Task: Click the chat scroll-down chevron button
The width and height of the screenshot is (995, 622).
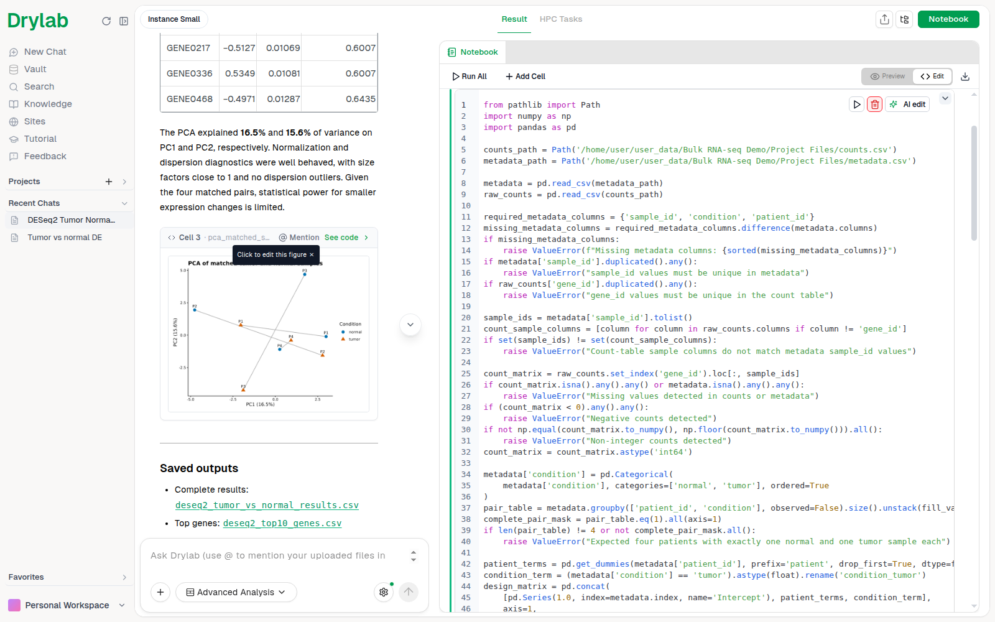Action: (x=410, y=325)
